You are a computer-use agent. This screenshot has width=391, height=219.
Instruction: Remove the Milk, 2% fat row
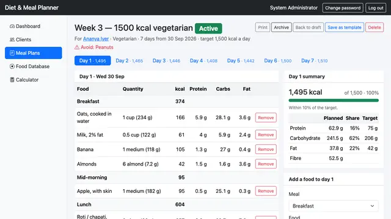pyautogui.click(x=266, y=134)
